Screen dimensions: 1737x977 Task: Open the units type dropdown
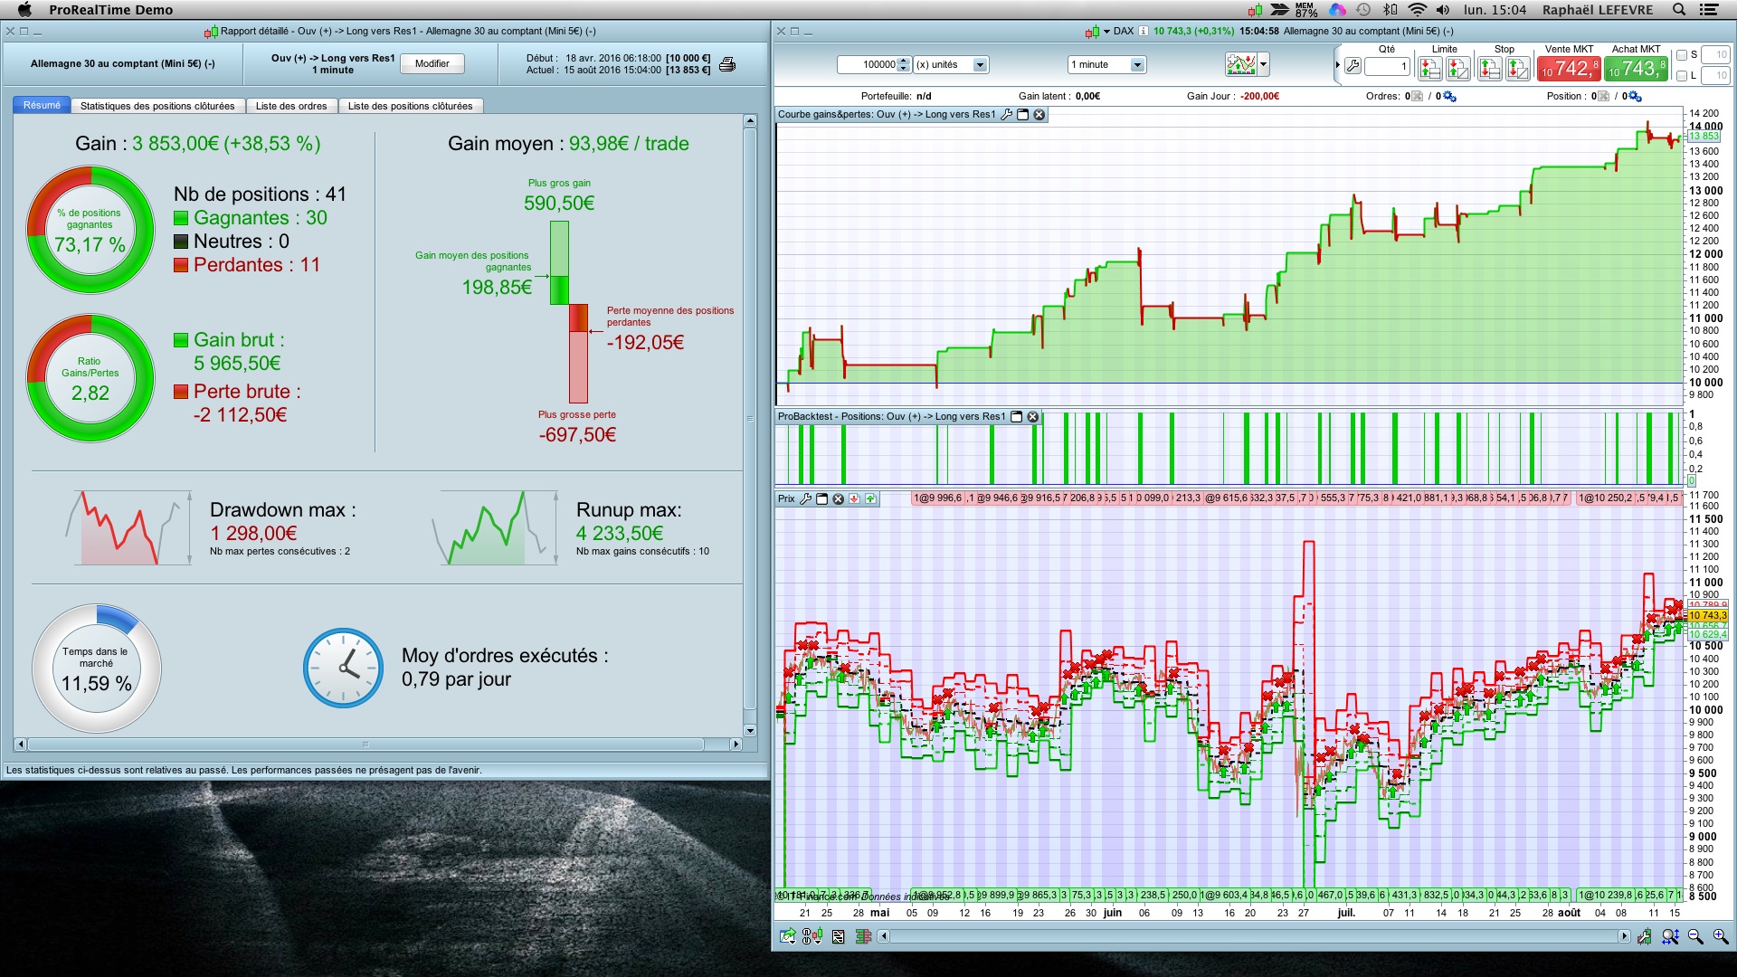[x=979, y=65]
